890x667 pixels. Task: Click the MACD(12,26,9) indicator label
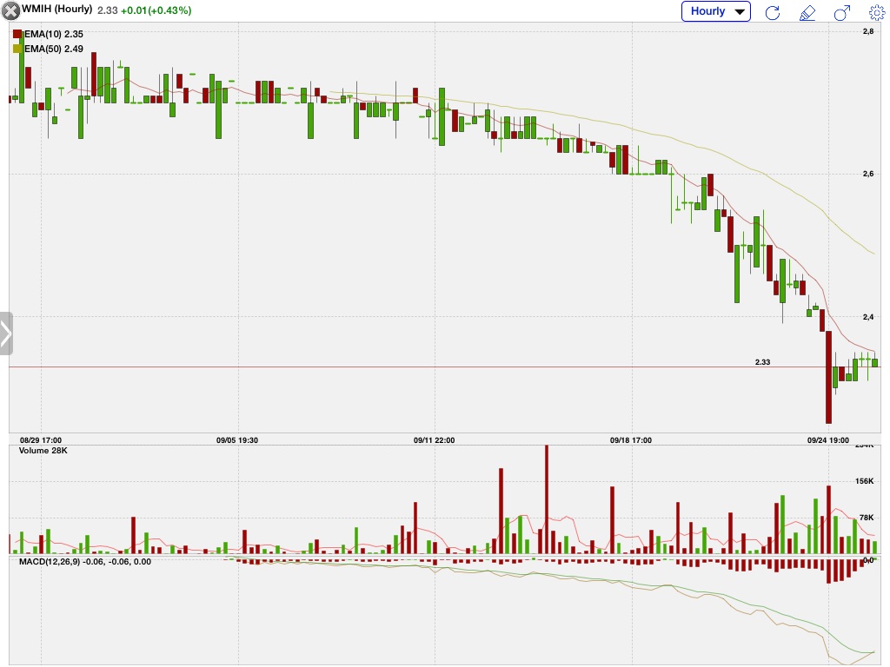coord(85,562)
